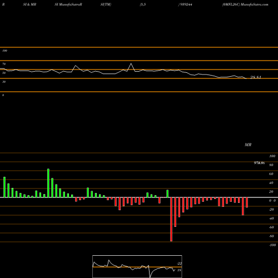Click the single-letter 'B' header text at far left

click(x=3, y=4)
